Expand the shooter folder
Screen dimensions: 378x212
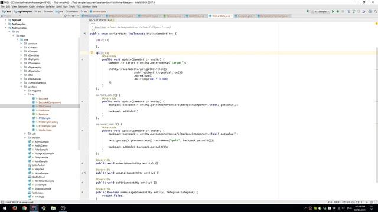point(25,138)
